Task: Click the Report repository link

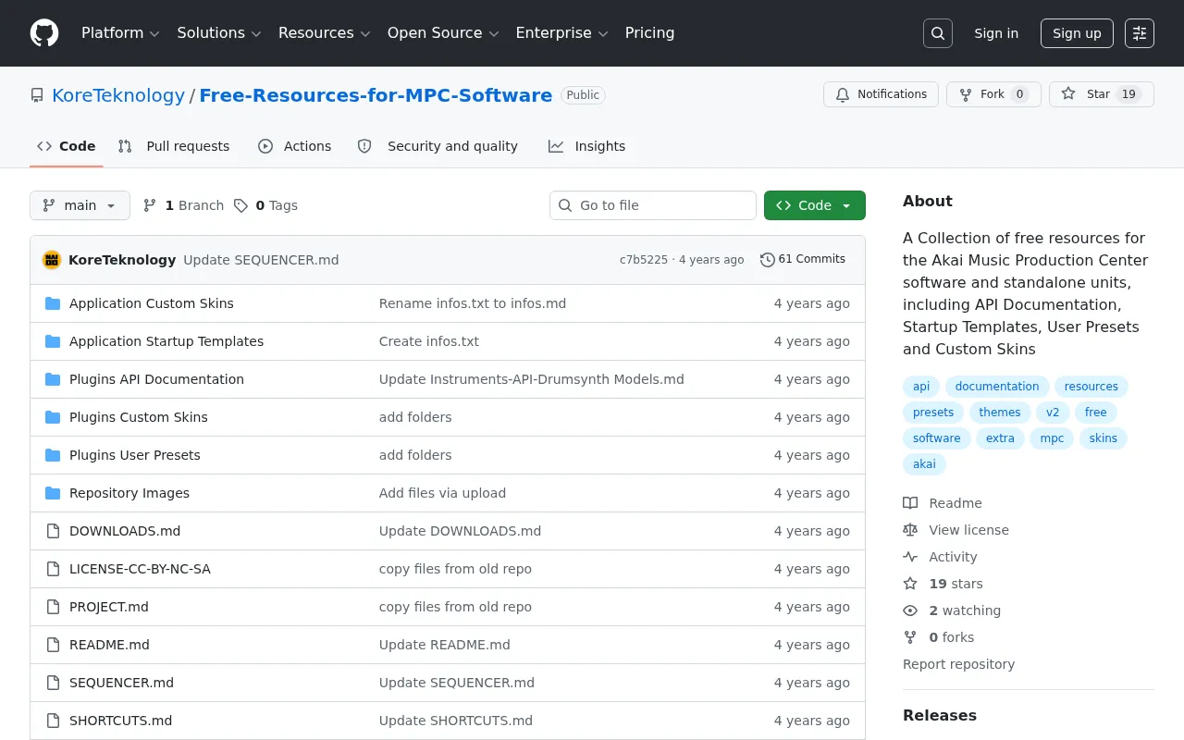Action: 958,664
